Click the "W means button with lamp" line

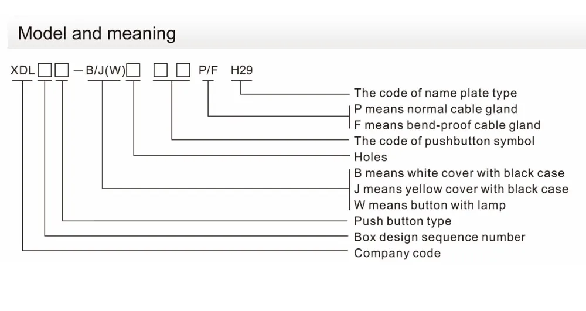point(430,205)
